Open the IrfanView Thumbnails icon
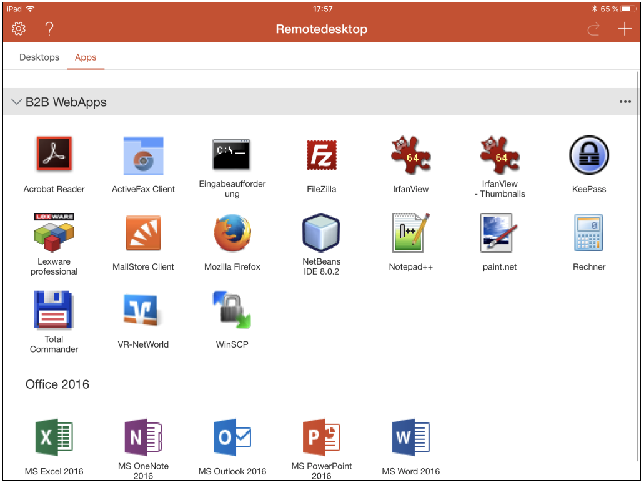644x483 pixels. click(x=500, y=155)
